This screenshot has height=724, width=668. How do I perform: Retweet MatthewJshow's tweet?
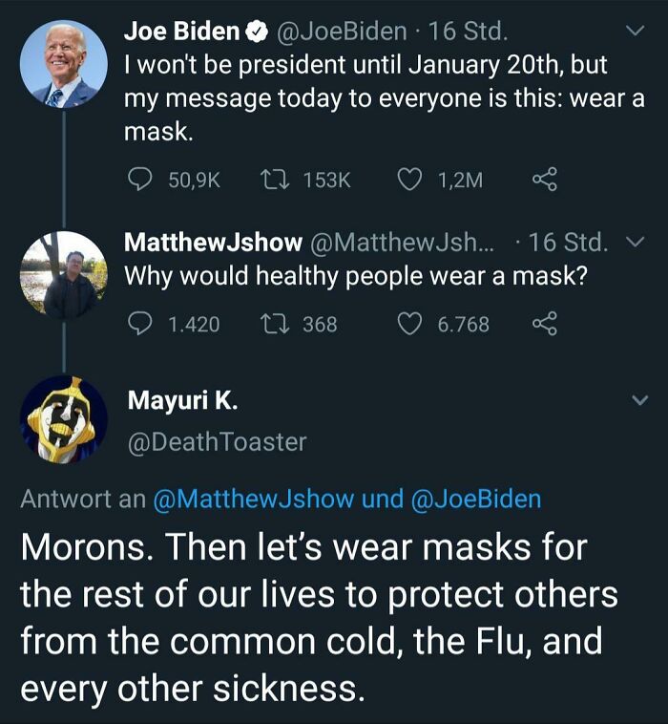point(273,324)
